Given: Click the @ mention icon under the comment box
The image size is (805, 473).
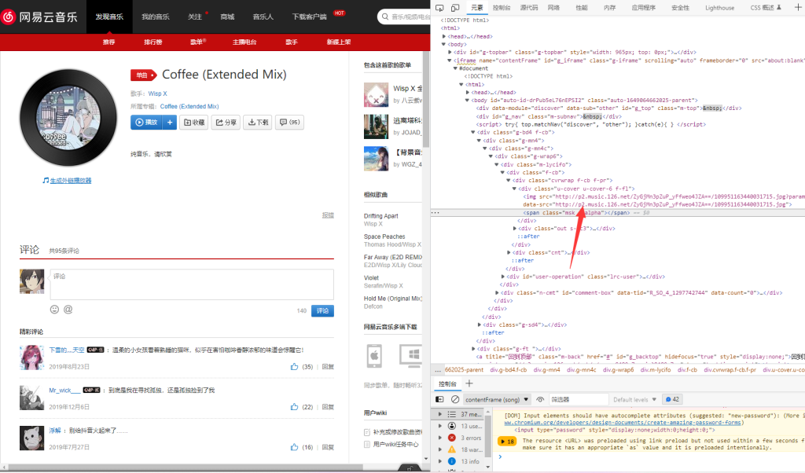Looking at the screenshot, I should [x=68, y=310].
